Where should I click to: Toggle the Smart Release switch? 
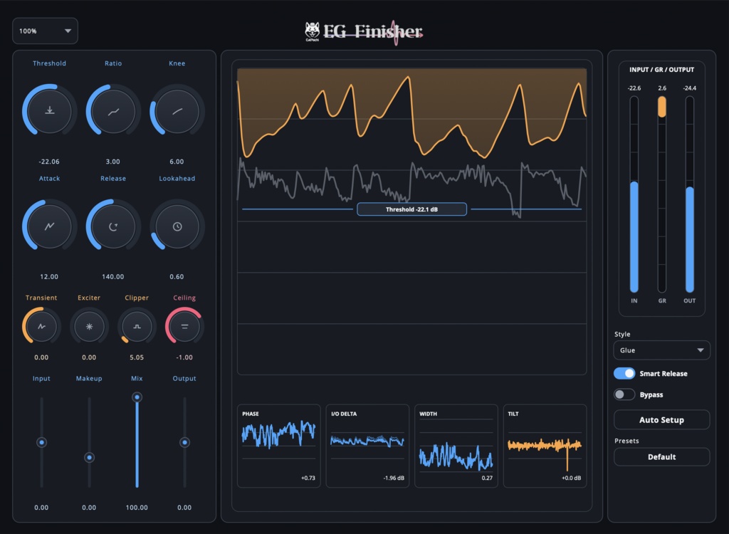click(x=624, y=374)
